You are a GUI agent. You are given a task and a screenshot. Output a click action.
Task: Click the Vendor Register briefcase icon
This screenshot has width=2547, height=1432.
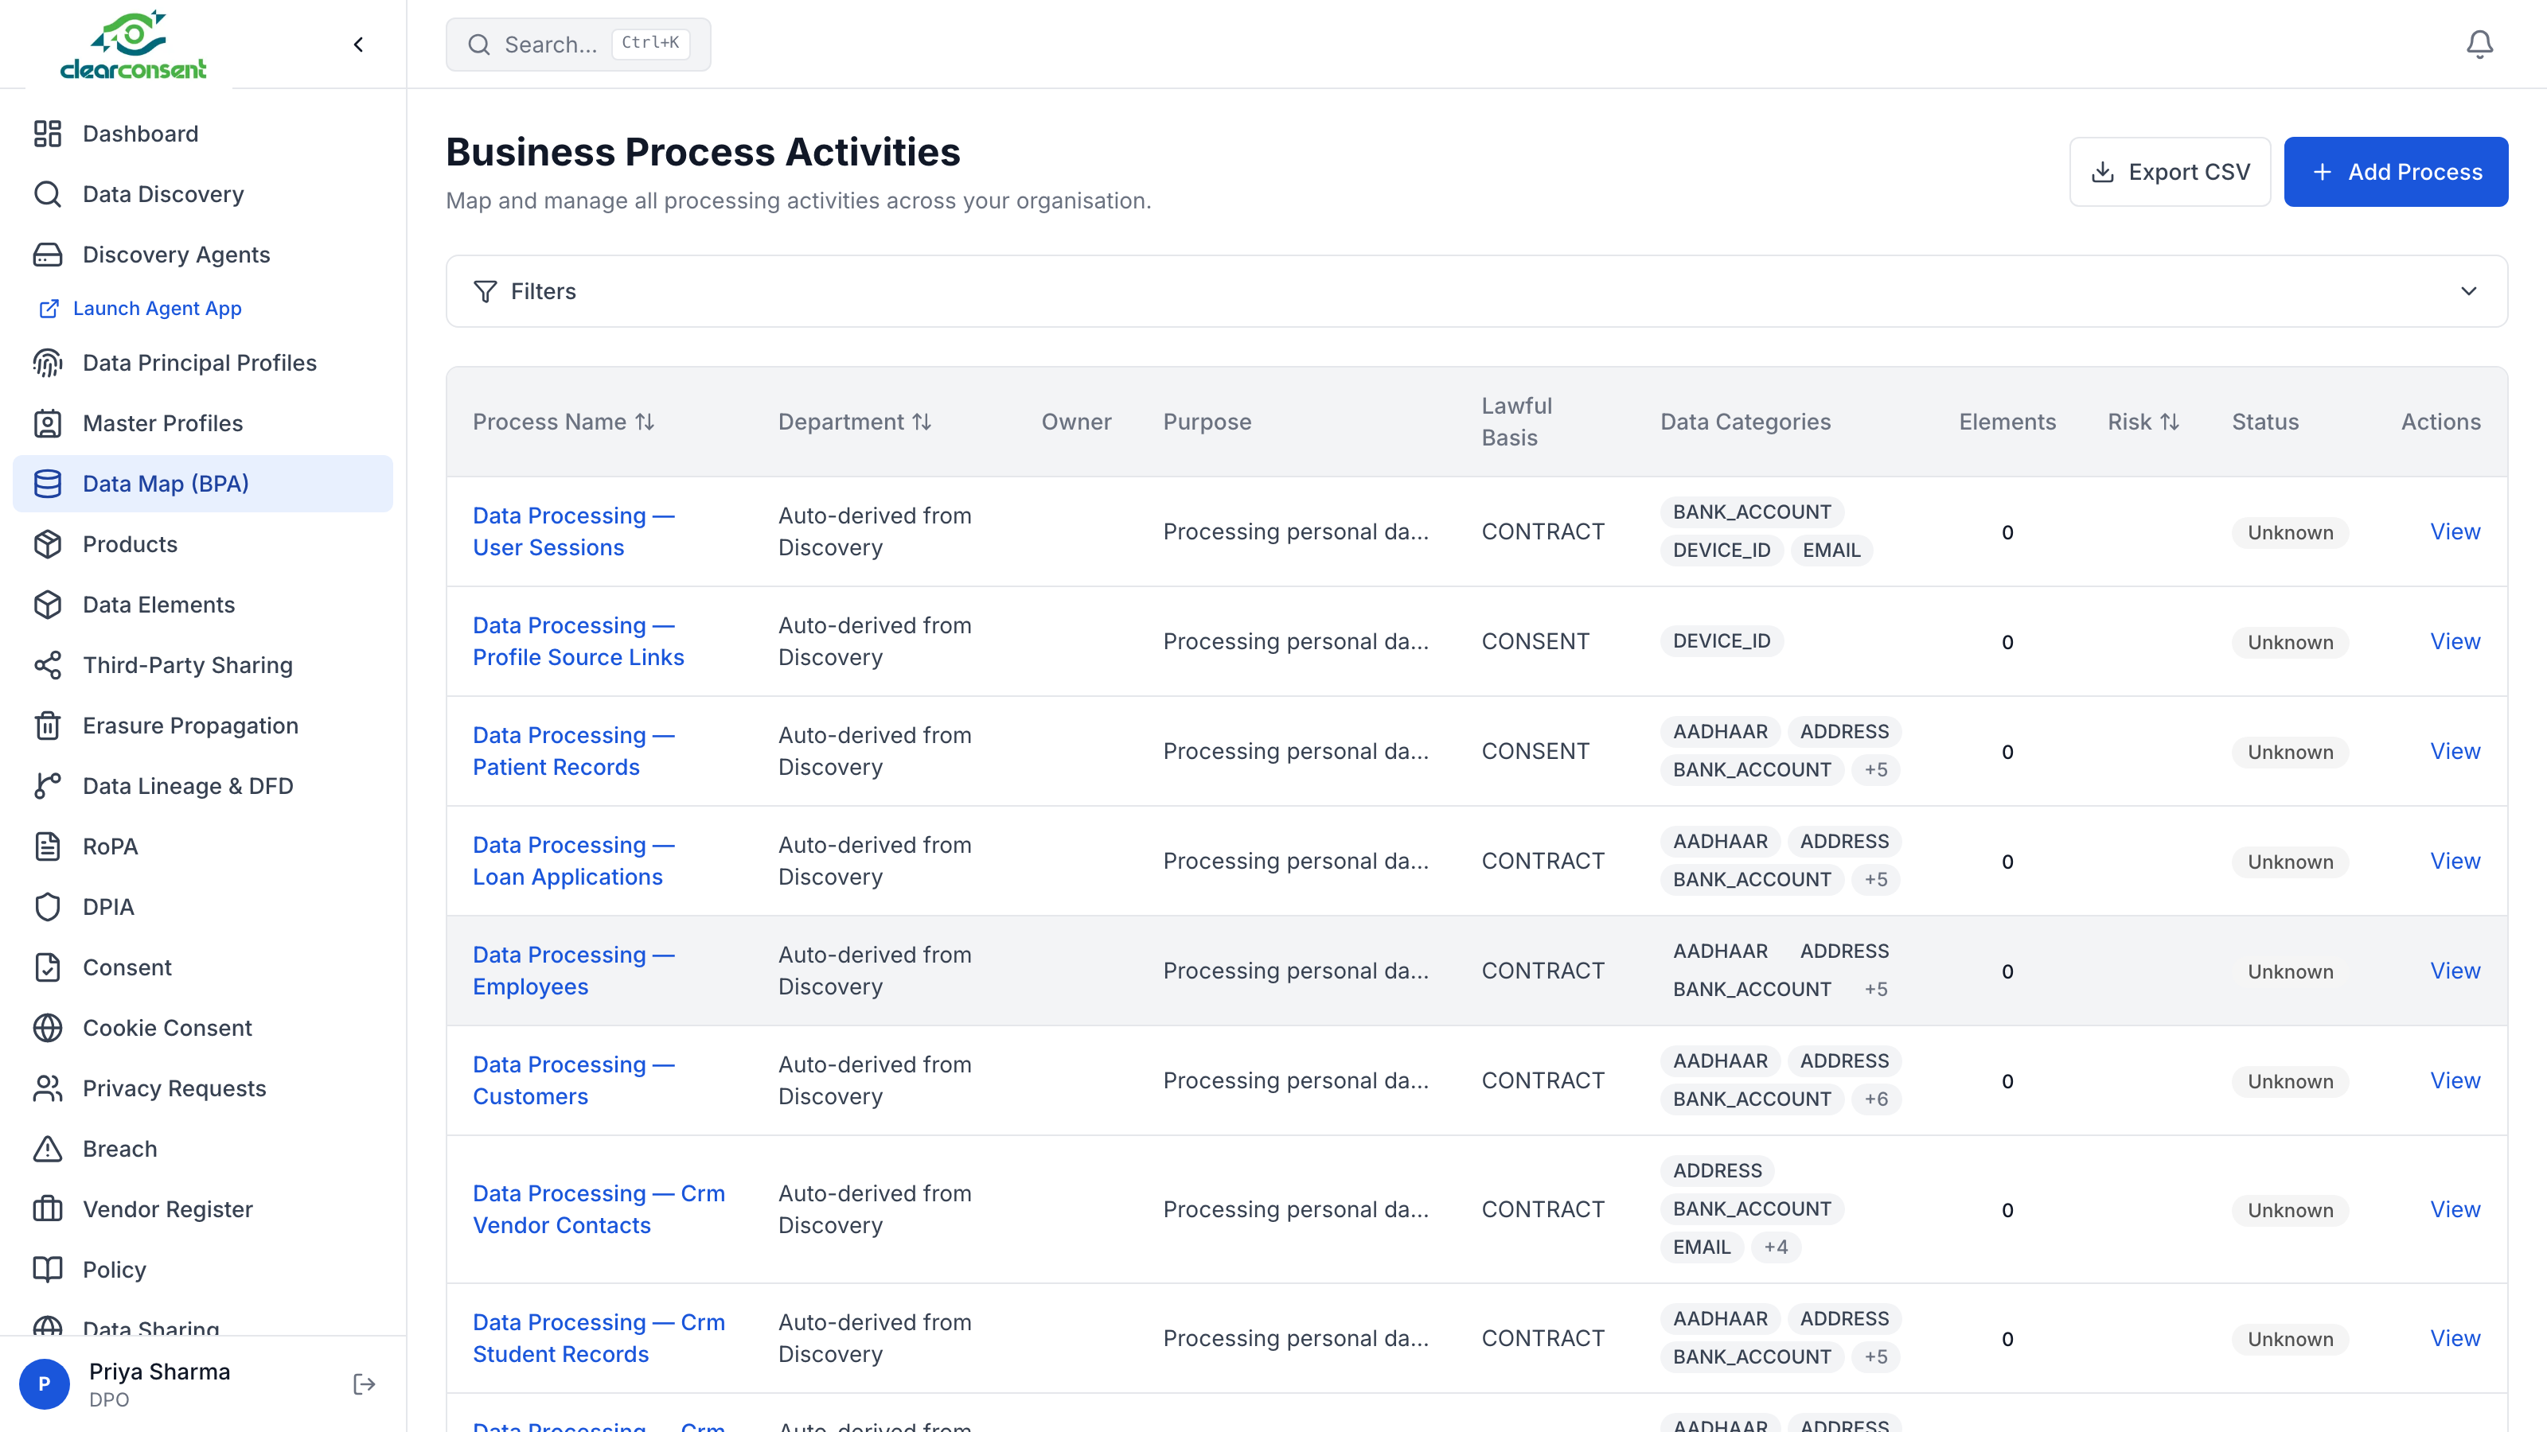[x=48, y=1208]
